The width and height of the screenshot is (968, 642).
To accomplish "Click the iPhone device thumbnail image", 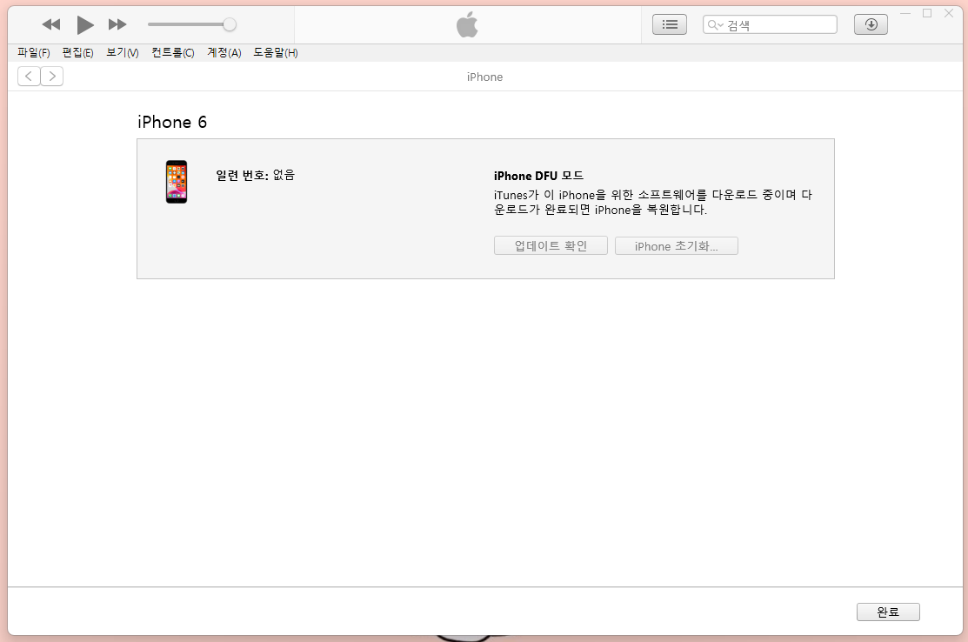I will [x=177, y=182].
